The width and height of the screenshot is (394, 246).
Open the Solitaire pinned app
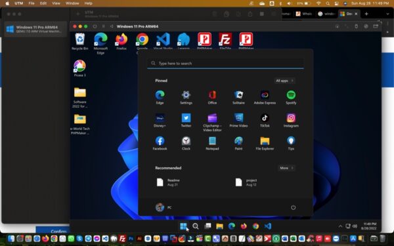click(238, 97)
